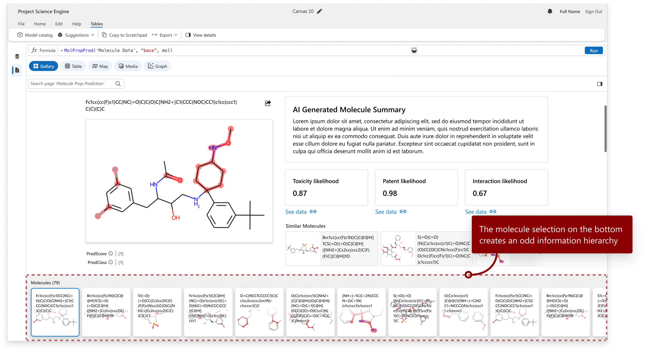Click the vertical scrollbar on the right
The width and height of the screenshot is (646, 351).
605,129
